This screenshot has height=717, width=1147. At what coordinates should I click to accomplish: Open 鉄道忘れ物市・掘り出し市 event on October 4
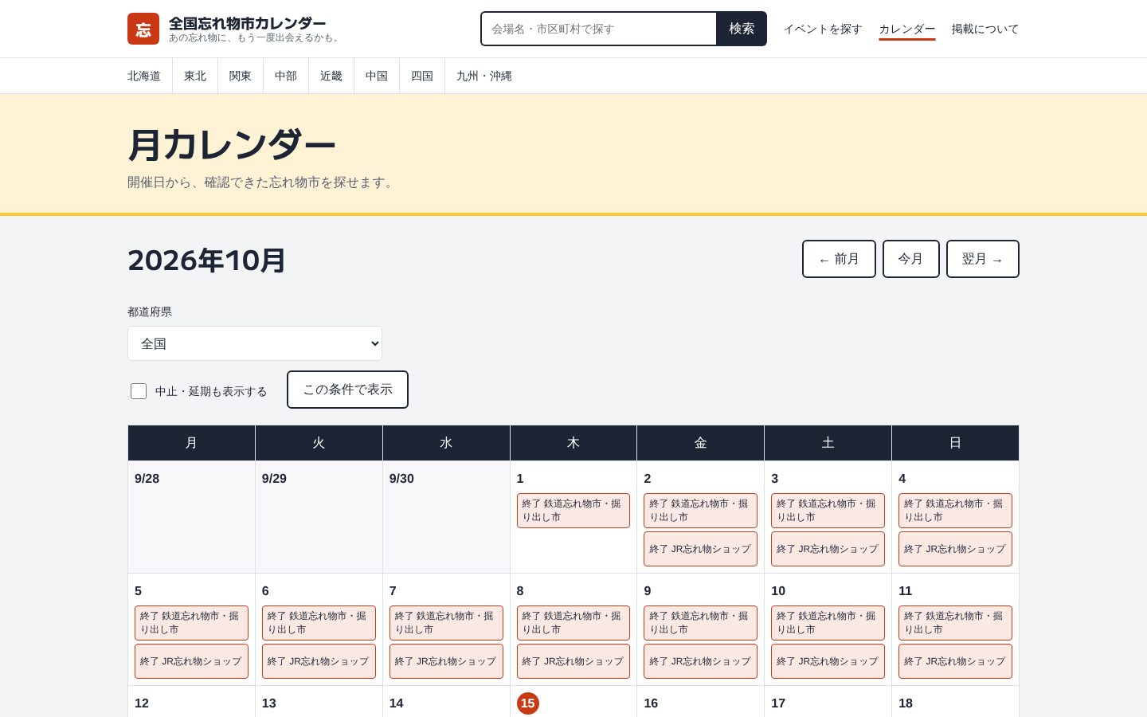pos(955,511)
